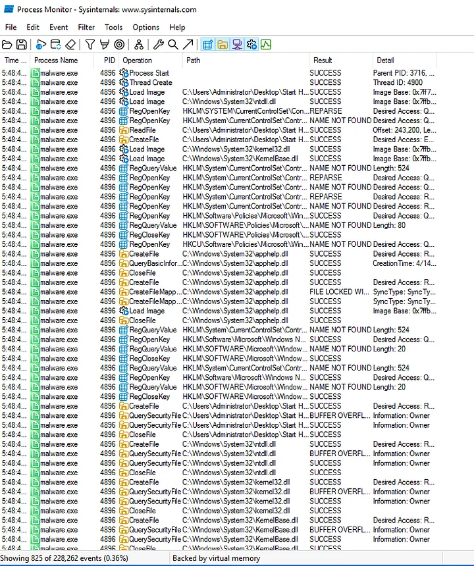Screen dimensions: 474x566
Task: Sort by the Result column header
Action: click(341, 61)
